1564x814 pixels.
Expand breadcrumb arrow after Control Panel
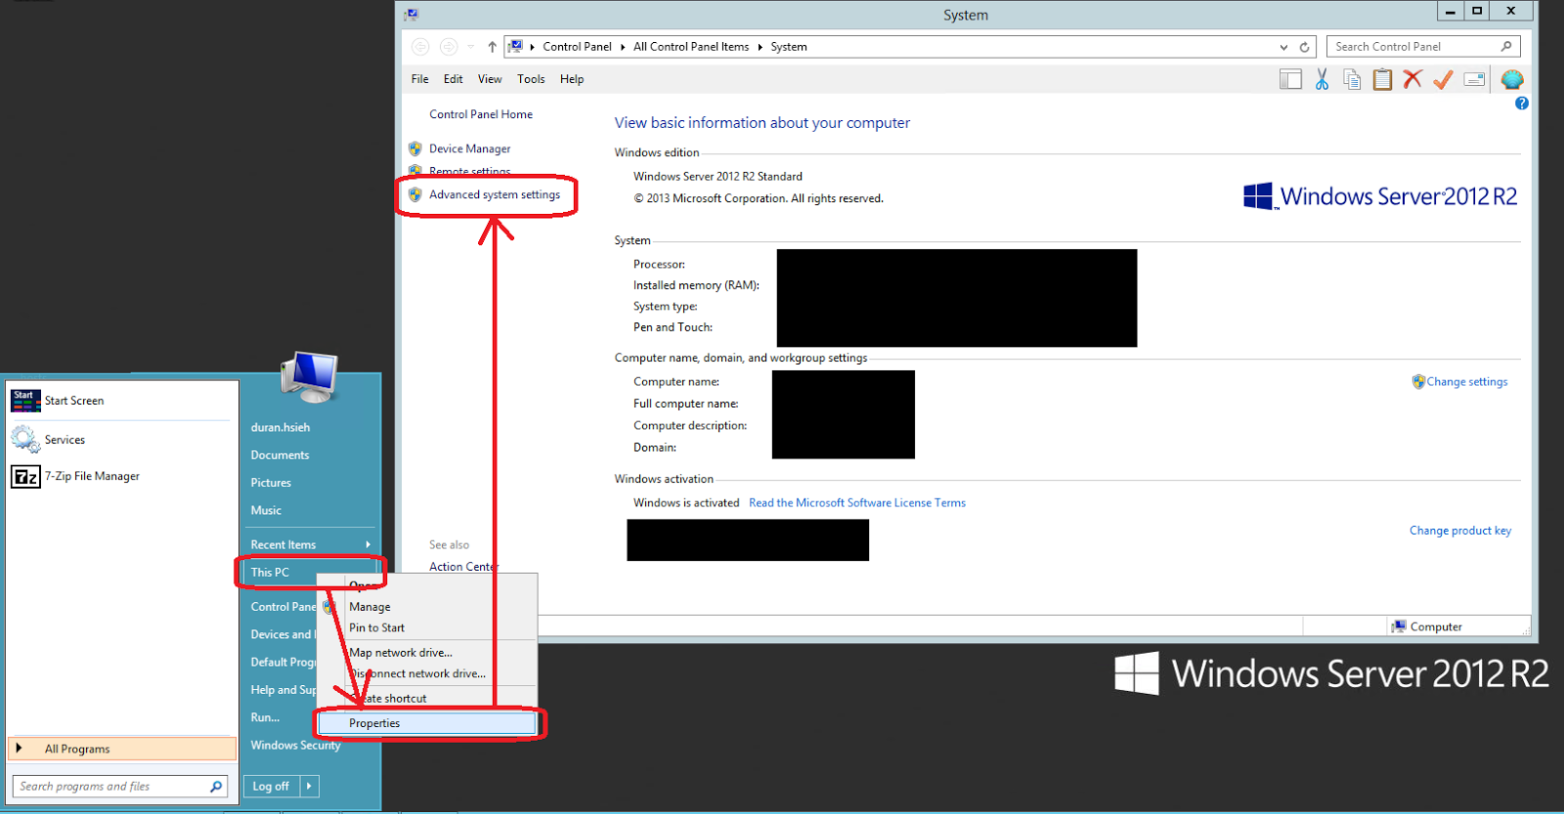tap(623, 47)
